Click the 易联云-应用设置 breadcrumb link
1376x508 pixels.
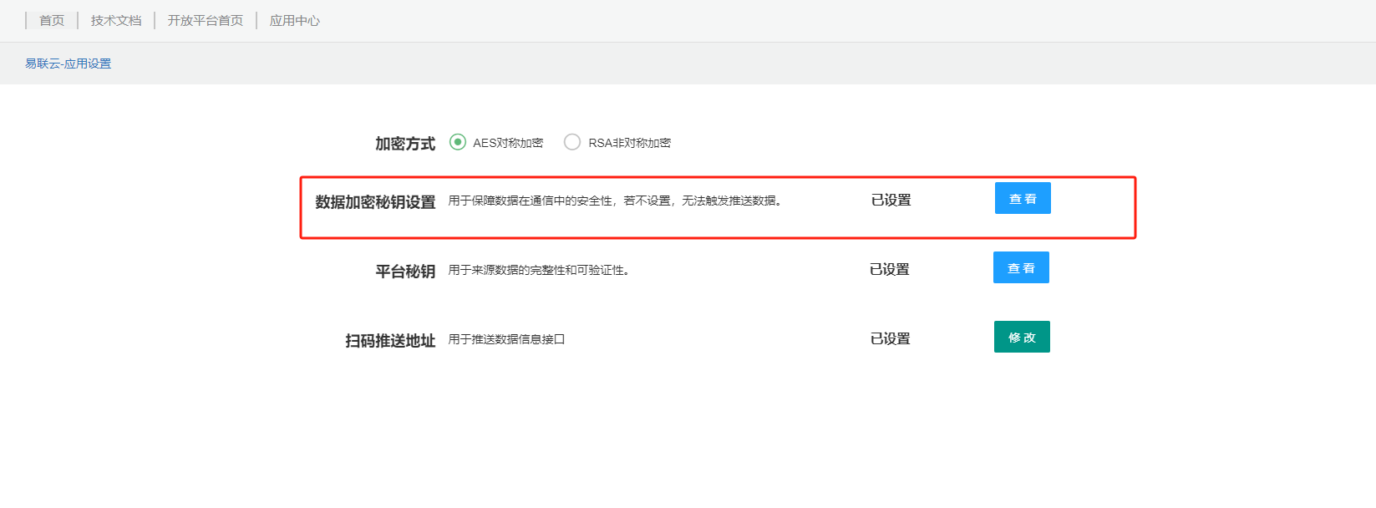(68, 63)
